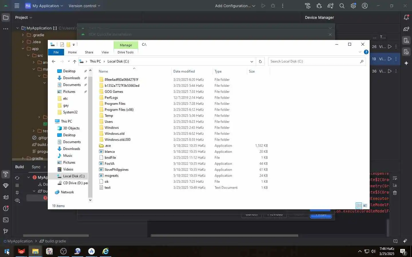Click File Explorer help question mark icon
Screen dimensions: 412x257
coord(366,52)
